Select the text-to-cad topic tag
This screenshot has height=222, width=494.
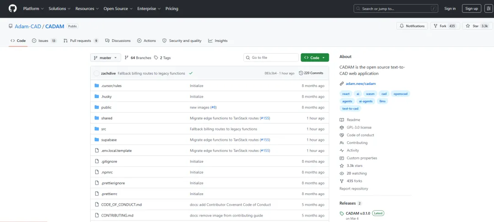point(350,108)
